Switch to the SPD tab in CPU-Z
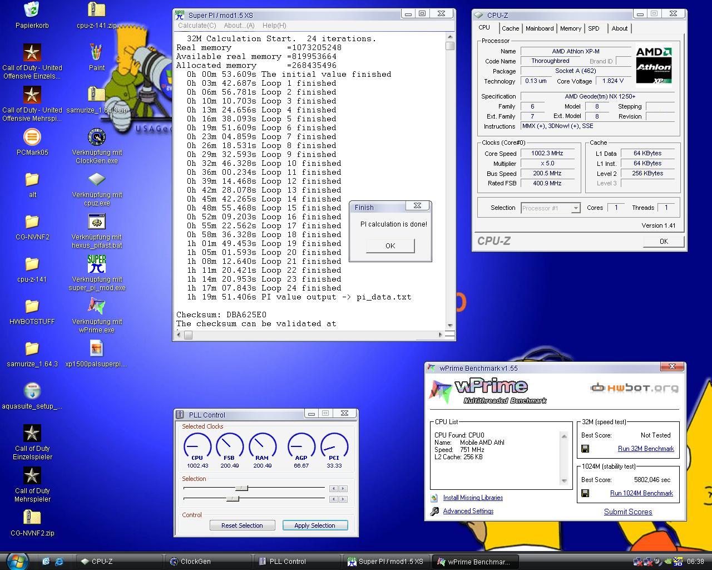 (594, 28)
